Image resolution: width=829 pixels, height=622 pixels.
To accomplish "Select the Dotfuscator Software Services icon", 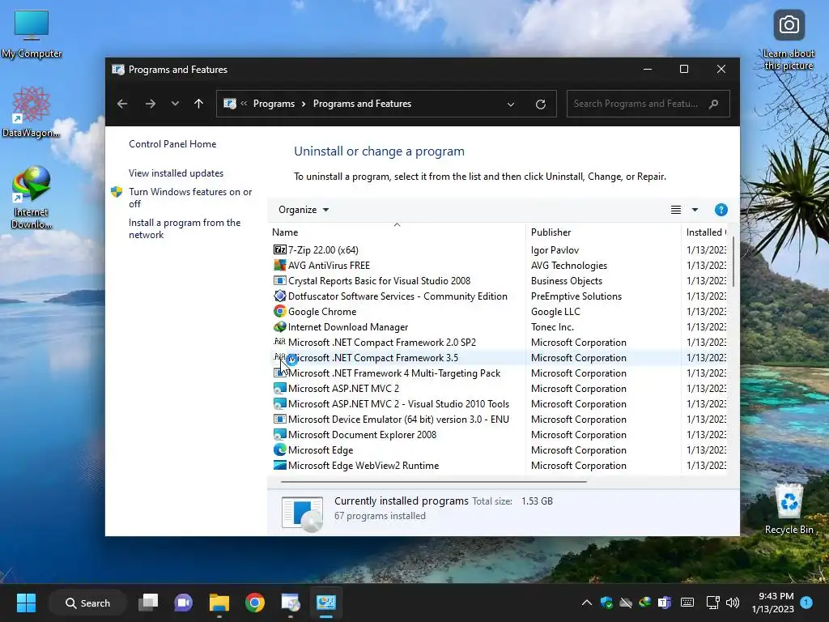I will click(279, 296).
